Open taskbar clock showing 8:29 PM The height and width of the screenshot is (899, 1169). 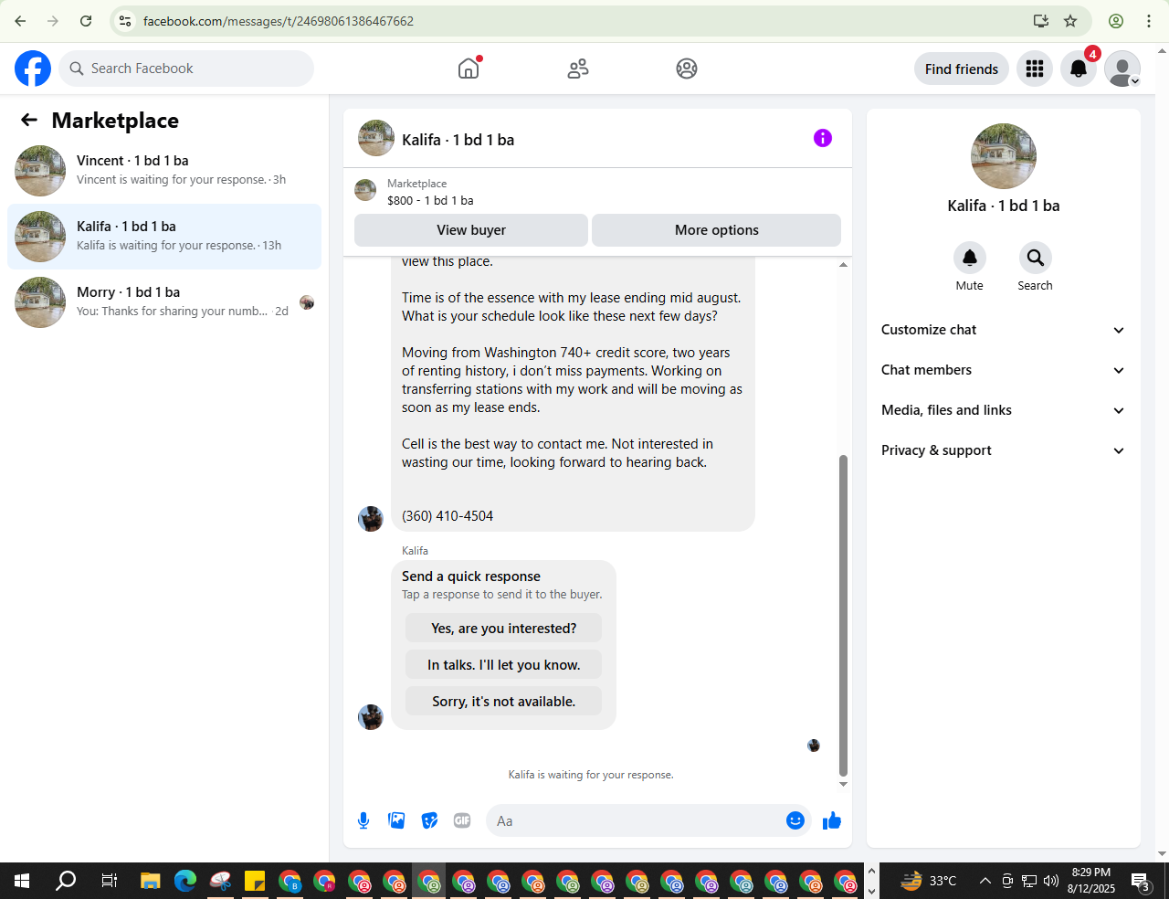(1090, 881)
